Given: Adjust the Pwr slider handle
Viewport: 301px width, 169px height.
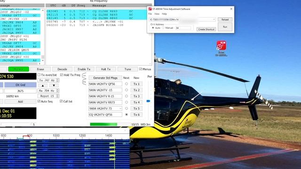Looking at the screenshot, I should pos(149,101).
